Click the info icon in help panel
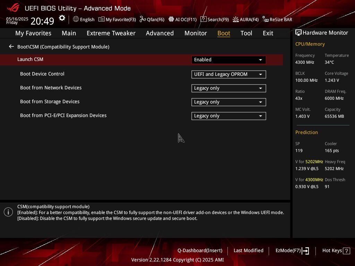The width and height of the screenshot is (355, 266). (x=8, y=212)
